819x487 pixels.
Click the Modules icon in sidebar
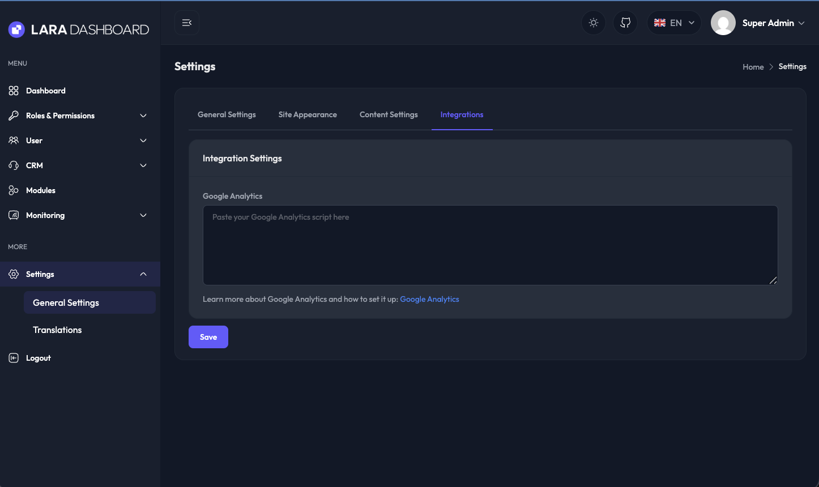[14, 190]
